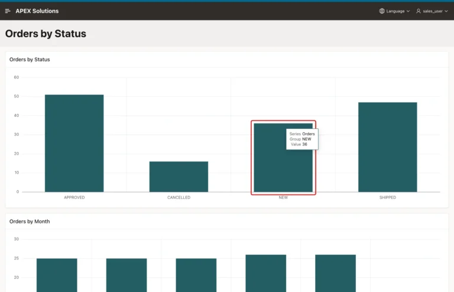Click the third bar in Orders by Month
Screen dimensions: 454x292
[x=196, y=275]
